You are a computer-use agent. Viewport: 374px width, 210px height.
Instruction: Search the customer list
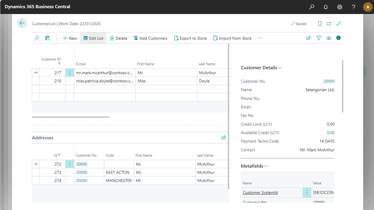pyautogui.click(x=37, y=38)
